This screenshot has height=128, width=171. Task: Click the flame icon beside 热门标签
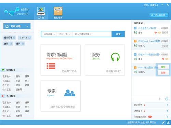(3, 96)
